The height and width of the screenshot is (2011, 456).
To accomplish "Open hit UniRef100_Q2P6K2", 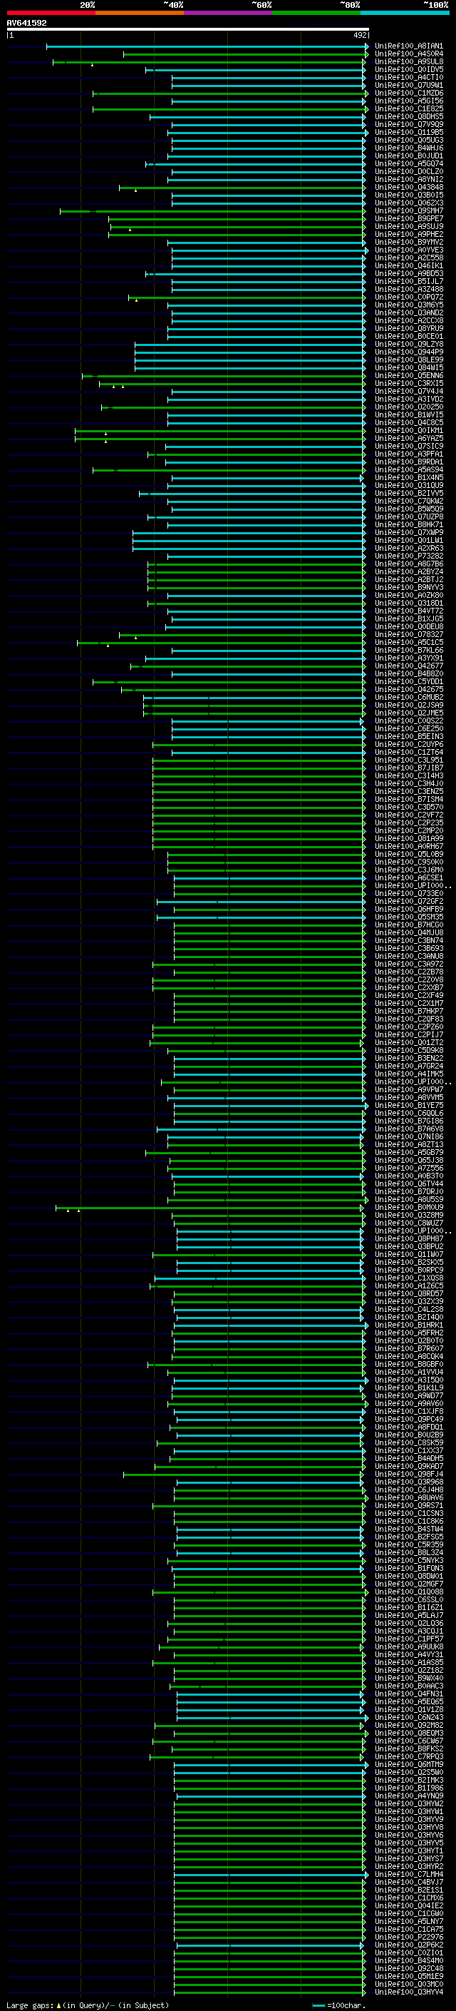I will coord(408,1945).
